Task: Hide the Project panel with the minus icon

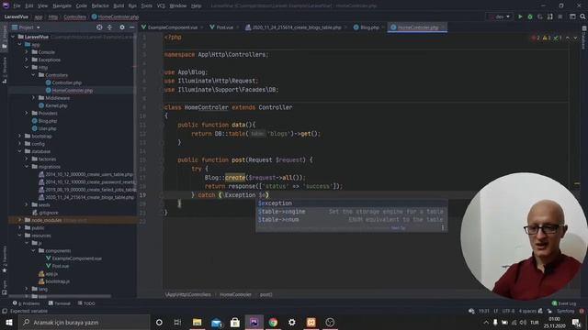Action: pyautogui.click(x=132, y=27)
